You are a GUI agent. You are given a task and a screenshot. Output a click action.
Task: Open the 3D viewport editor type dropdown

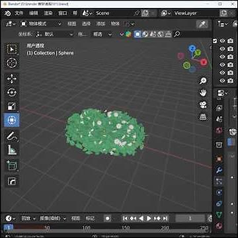pos(11,24)
